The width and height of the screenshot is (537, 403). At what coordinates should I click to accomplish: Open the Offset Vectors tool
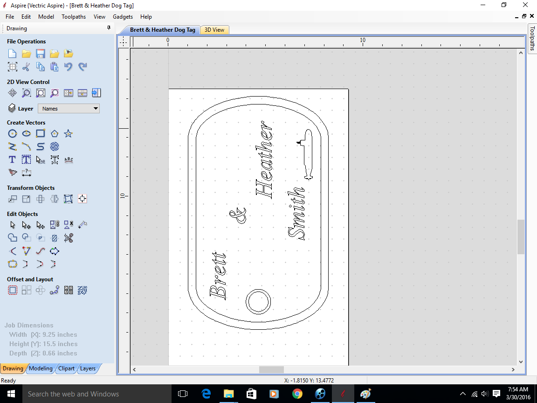12,291
